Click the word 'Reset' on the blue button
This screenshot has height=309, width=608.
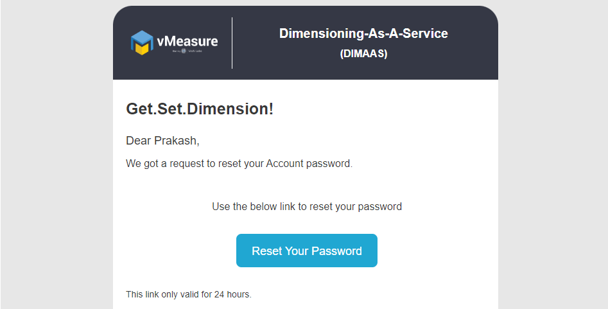(x=266, y=251)
